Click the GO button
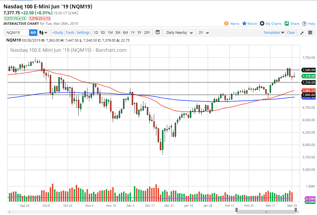The height and width of the screenshot is (215, 317). coord(33,32)
